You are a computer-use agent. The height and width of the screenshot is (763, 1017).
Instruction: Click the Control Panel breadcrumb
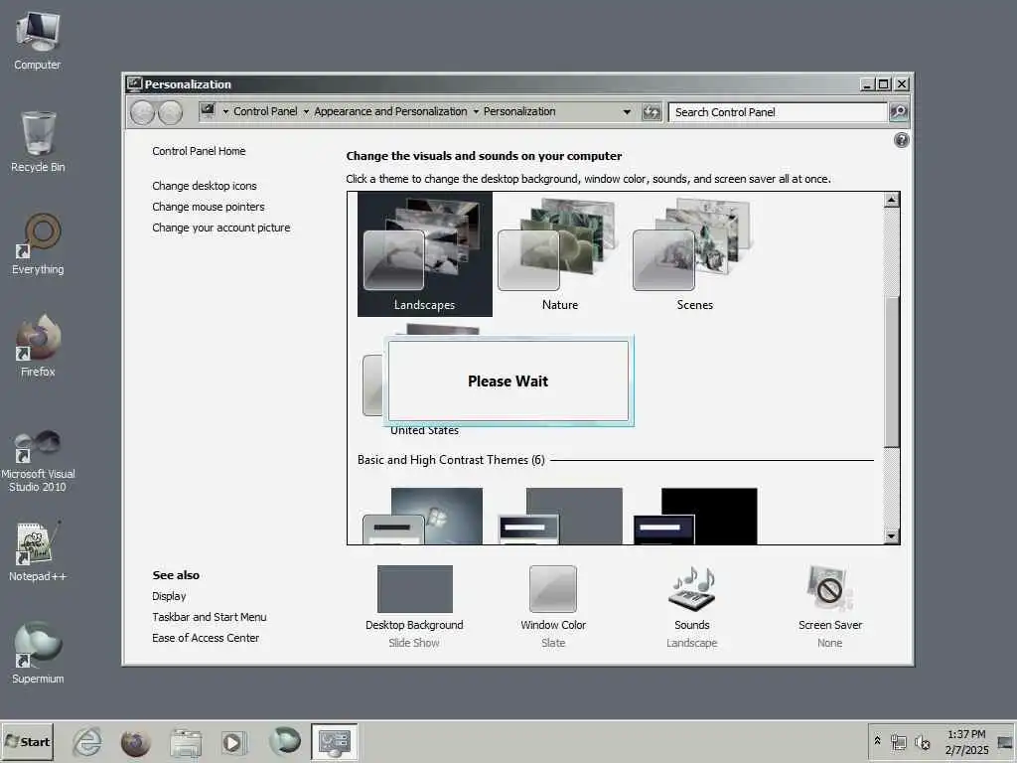tap(265, 111)
